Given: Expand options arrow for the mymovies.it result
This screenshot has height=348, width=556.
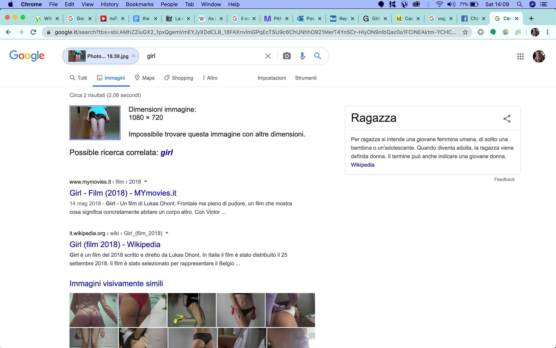Looking at the screenshot, I should (146, 182).
